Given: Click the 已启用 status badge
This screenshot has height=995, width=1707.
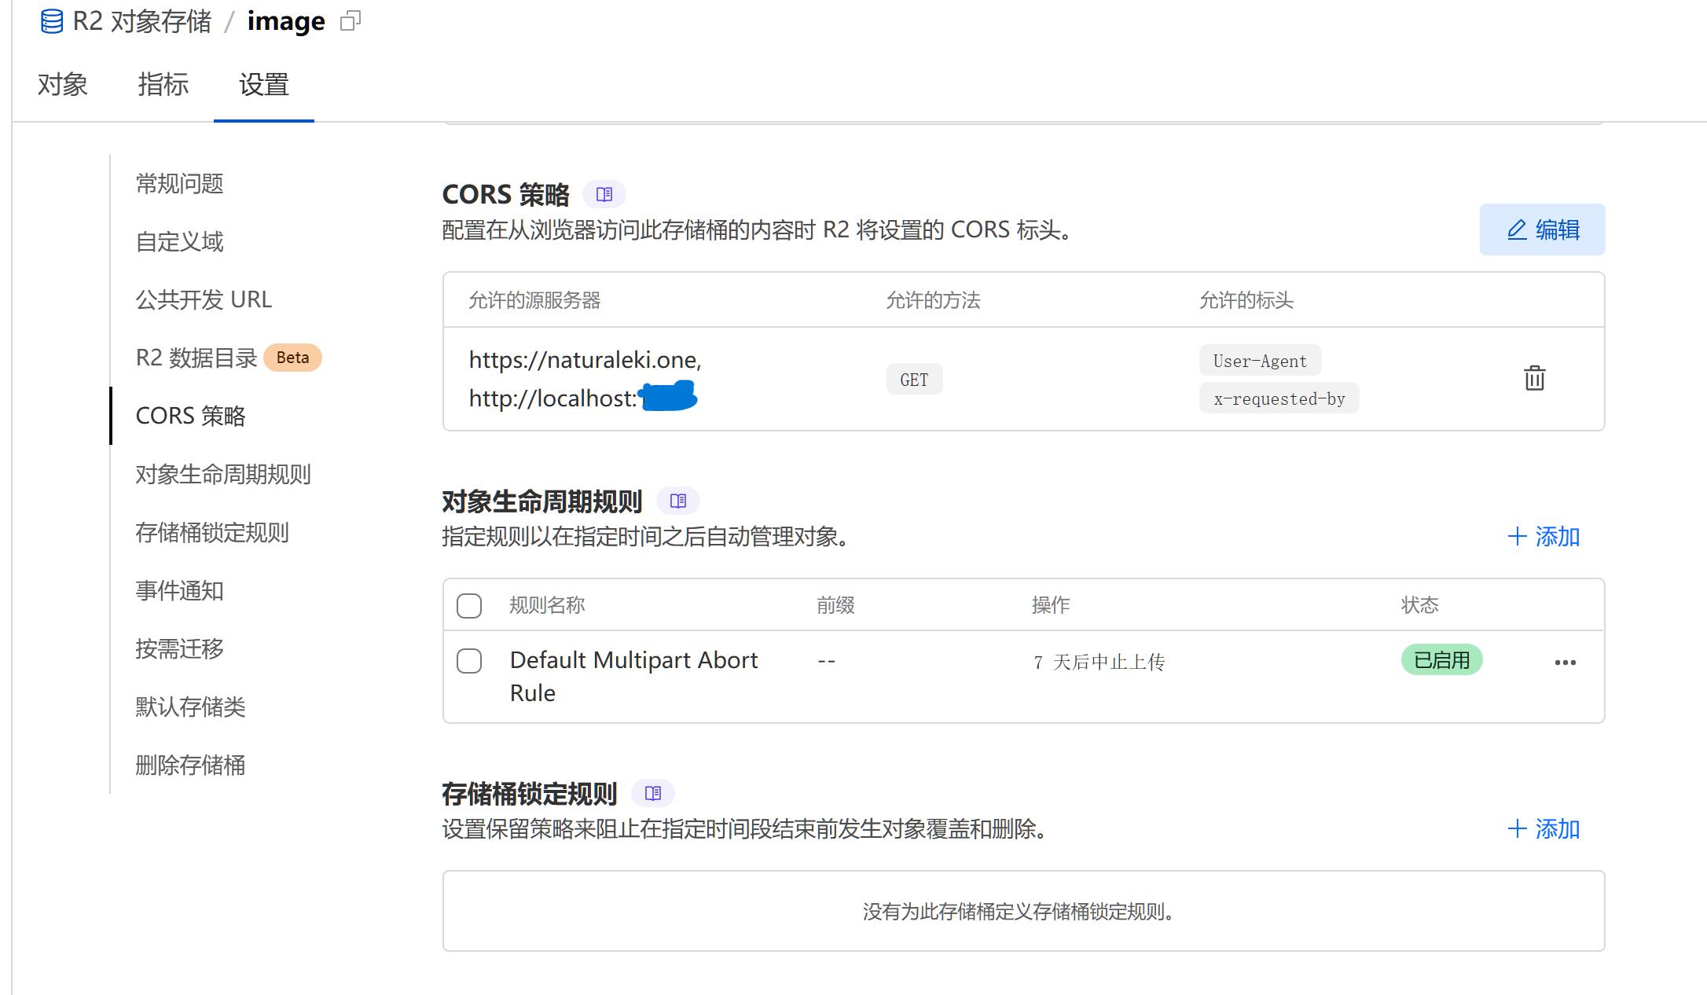Looking at the screenshot, I should [x=1441, y=660].
